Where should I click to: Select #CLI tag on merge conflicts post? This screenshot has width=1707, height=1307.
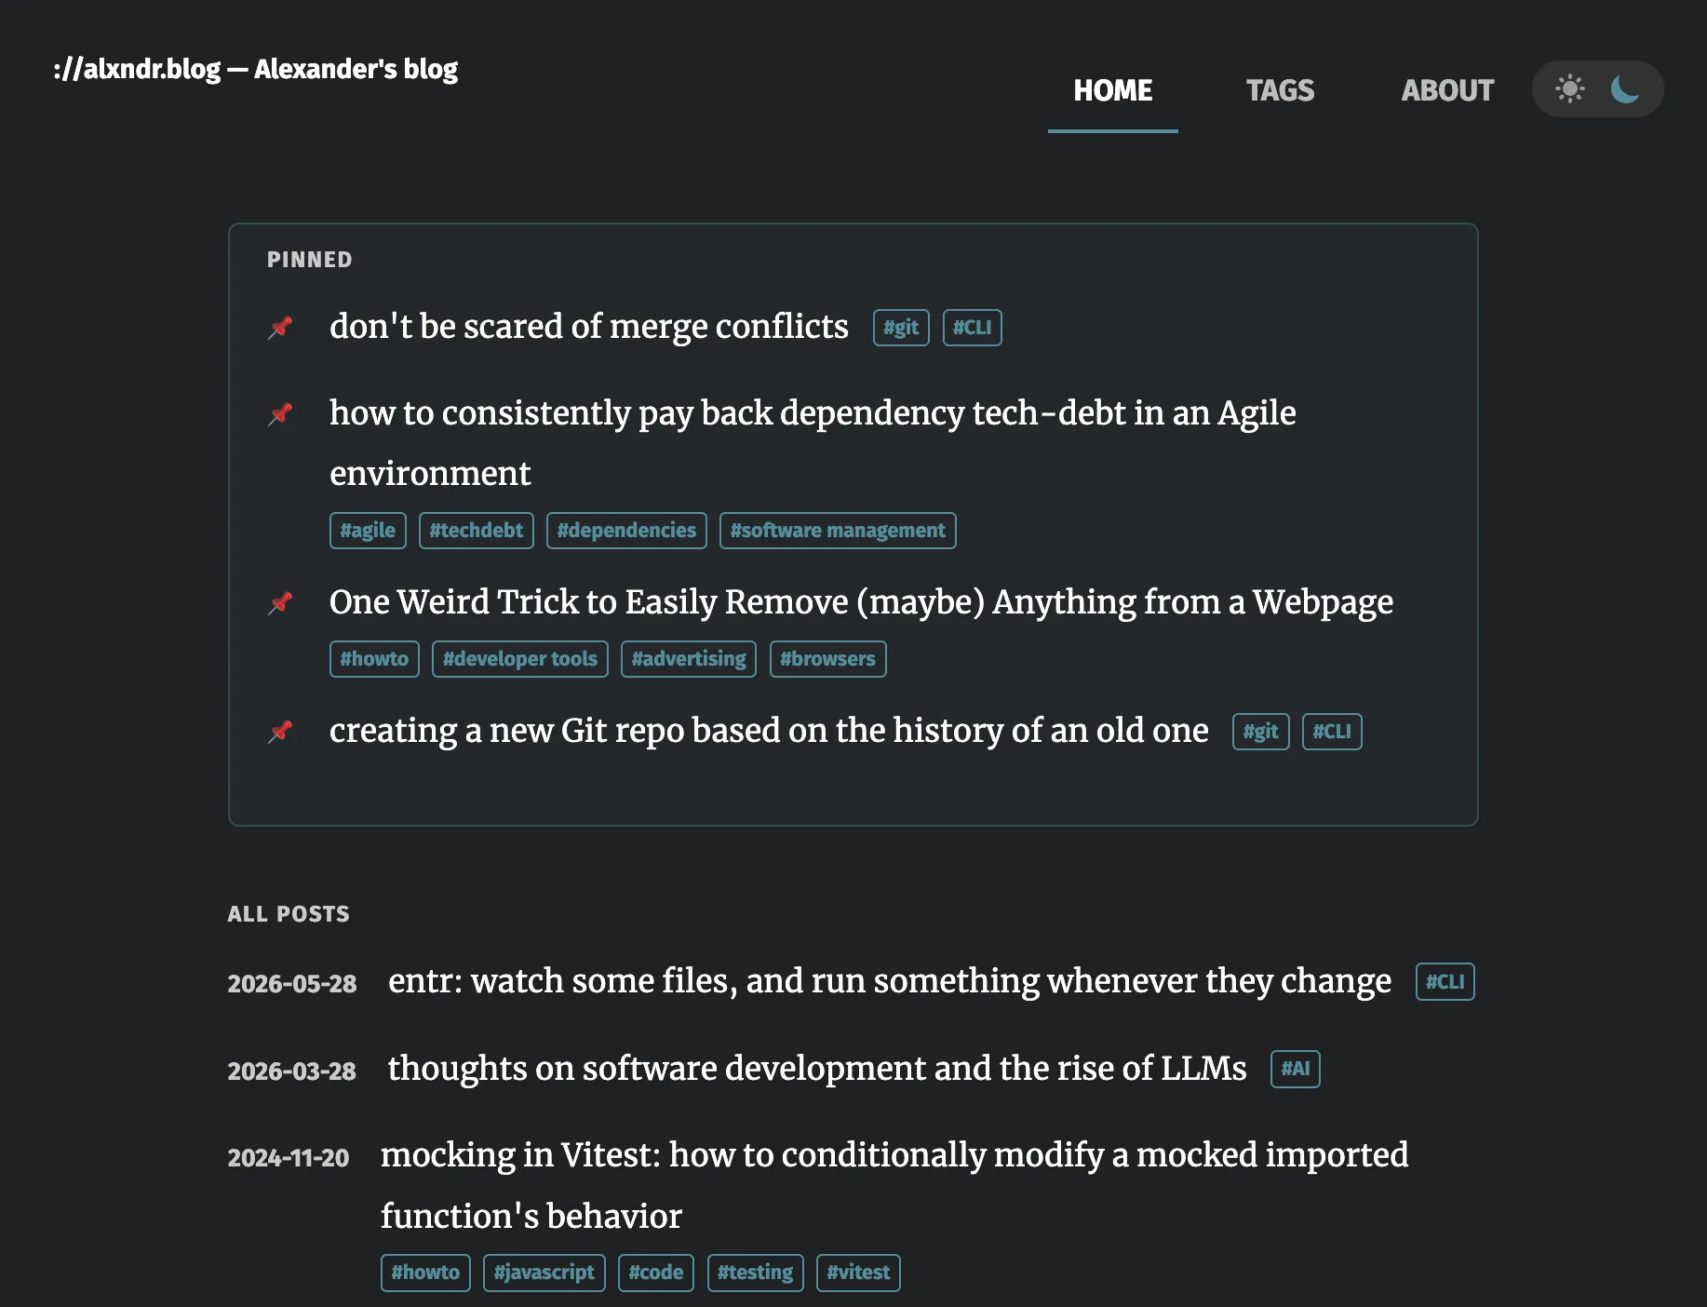pyautogui.click(x=972, y=328)
